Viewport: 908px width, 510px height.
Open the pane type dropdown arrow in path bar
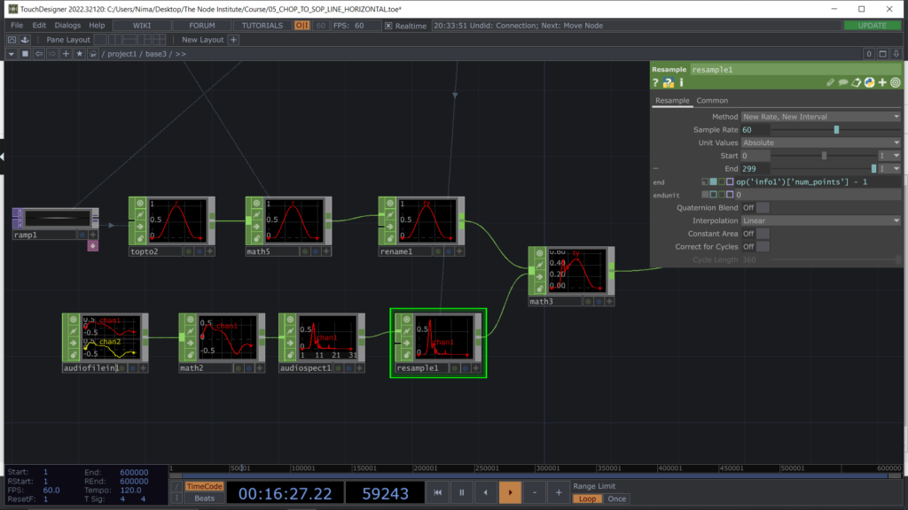(11, 54)
